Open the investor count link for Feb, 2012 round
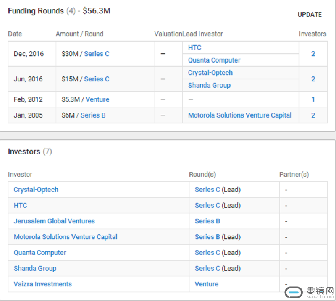Viewport: 336px width, 301px height. (313, 99)
